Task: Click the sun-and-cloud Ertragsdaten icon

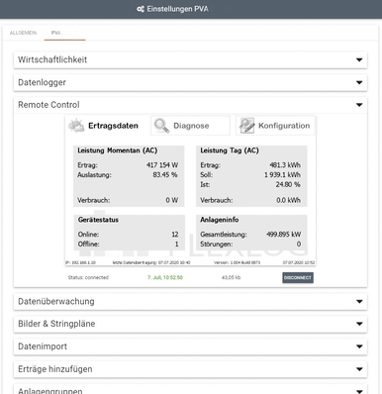Action: click(76, 126)
